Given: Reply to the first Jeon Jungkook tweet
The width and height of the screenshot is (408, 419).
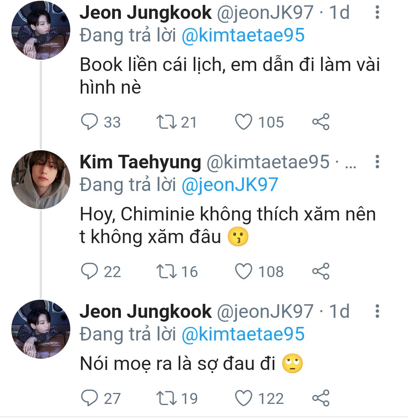Looking at the screenshot, I should 90,122.
